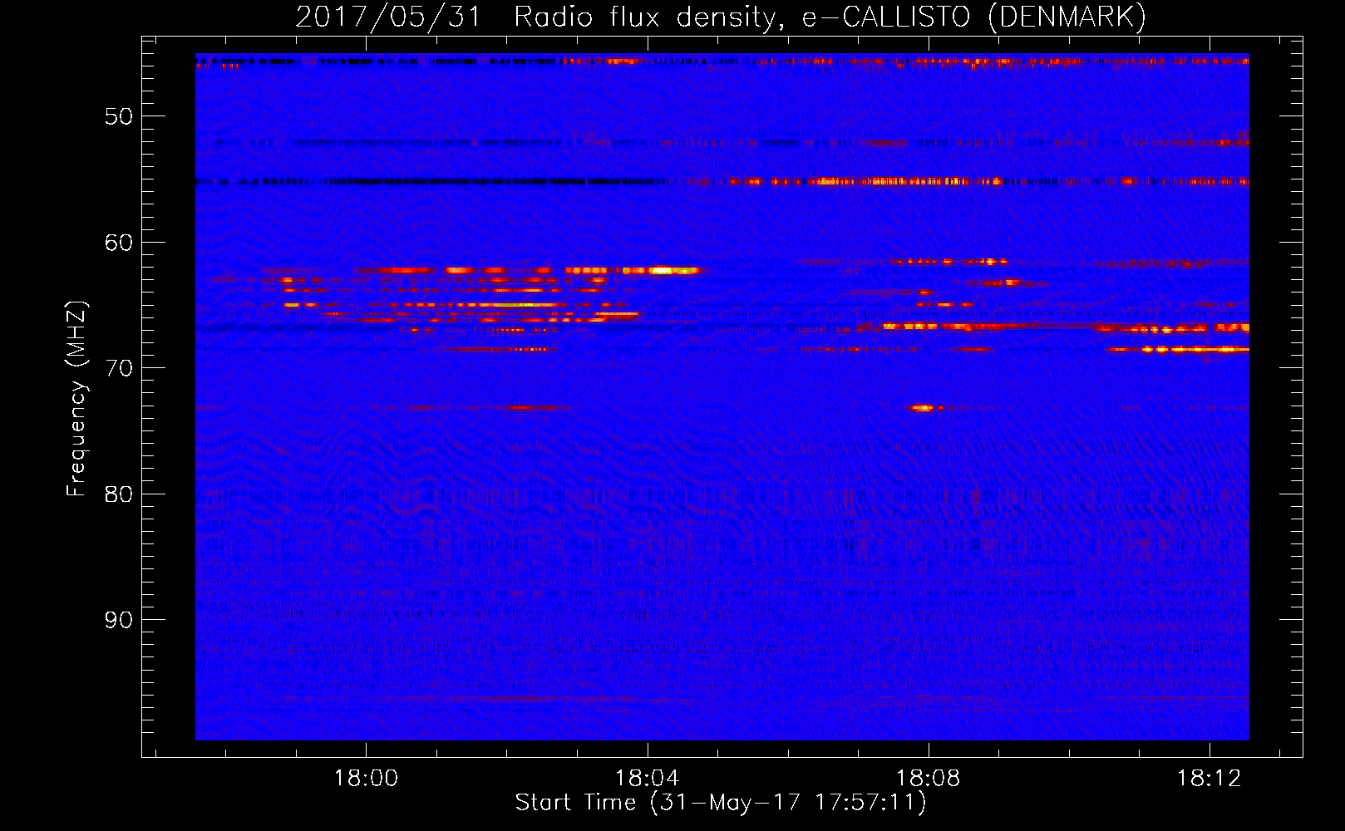The image size is (1345, 831).
Task: Click the 18:00 time tick label
Action: 366,779
